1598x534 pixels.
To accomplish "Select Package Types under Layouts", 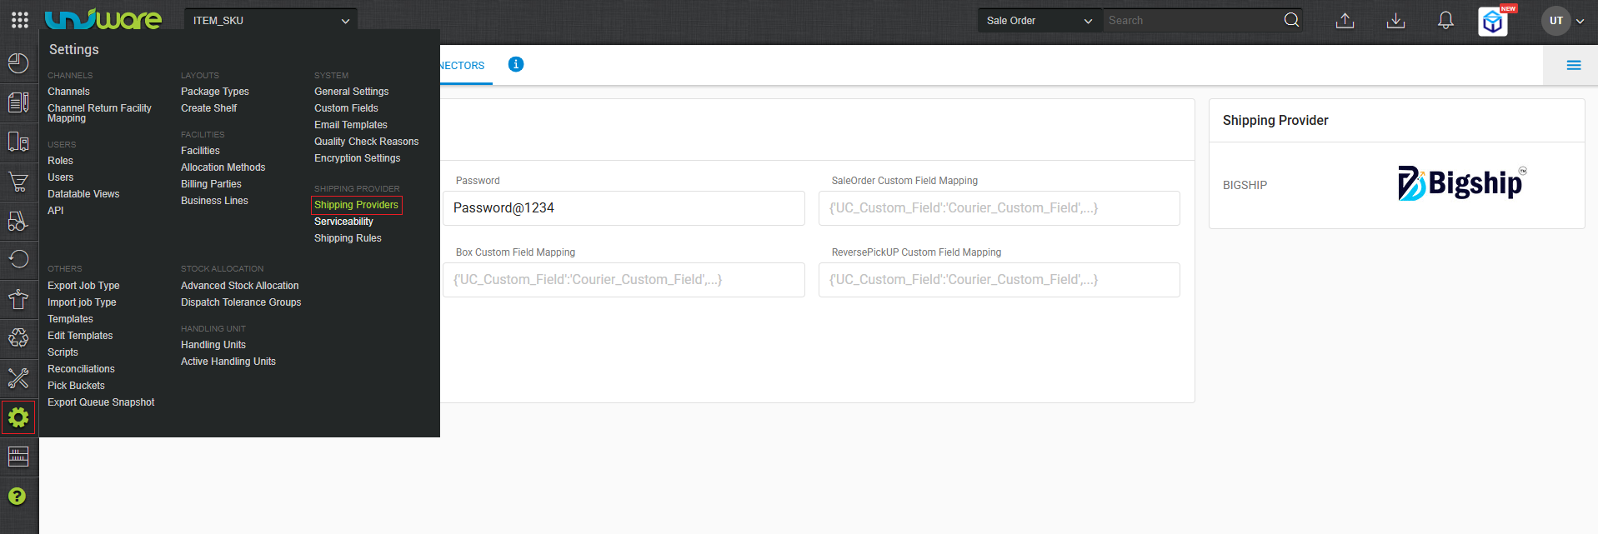I will click(215, 92).
